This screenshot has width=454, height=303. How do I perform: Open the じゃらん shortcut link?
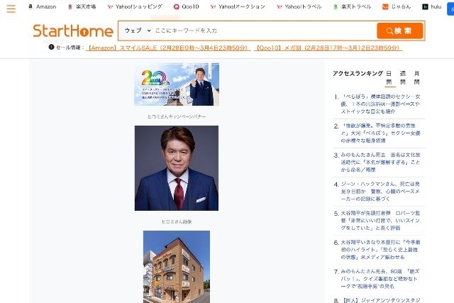point(397,6)
